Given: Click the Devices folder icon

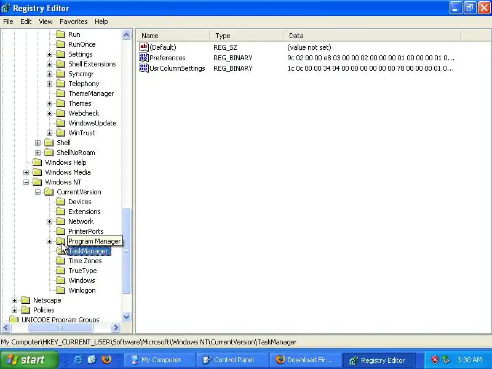Looking at the screenshot, I should click(x=60, y=202).
